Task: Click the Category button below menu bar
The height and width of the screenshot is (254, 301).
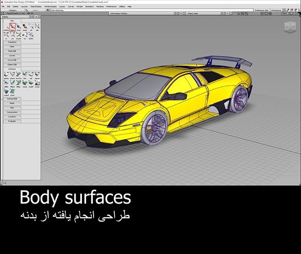Action: click(13, 10)
